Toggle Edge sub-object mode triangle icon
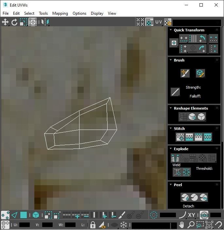Image resolution: width=224 pixels, height=230 pixels. (x=14, y=215)
